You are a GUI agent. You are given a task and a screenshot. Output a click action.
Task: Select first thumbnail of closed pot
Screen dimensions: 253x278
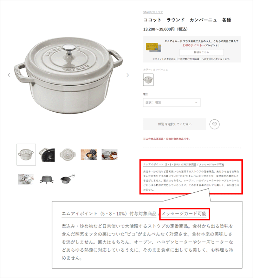(26, 154)
